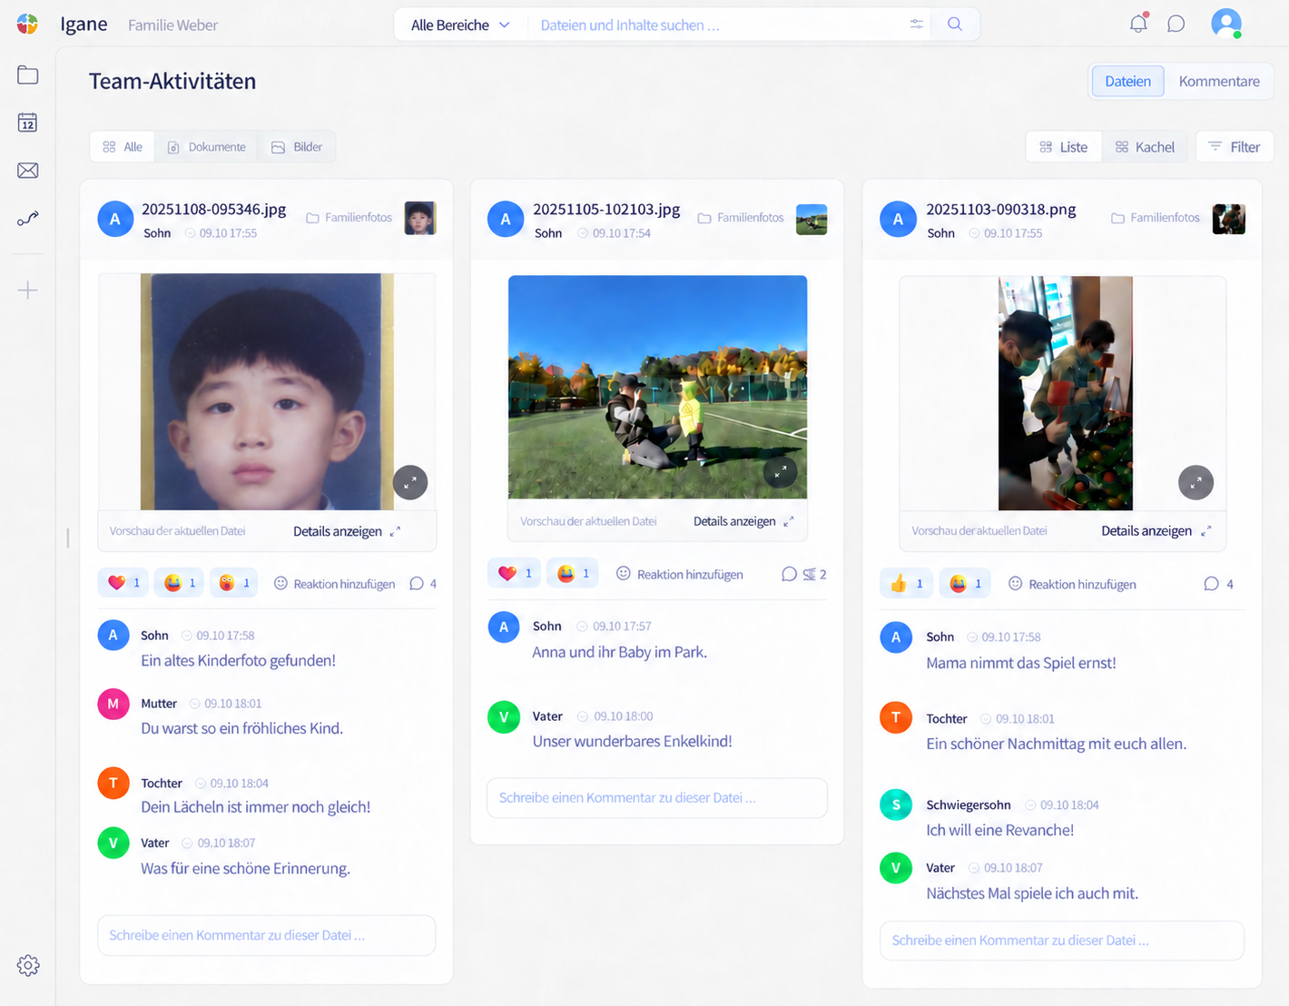The width and height of the screenshot is (1289, 1006).
Task: Toggle thumbs-up reaction on 20251103-090318.png
Action: click(906, 584)
